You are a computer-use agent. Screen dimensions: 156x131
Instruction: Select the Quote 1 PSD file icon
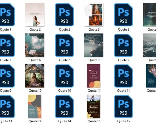pyautogui.click(x=7, y=15)
